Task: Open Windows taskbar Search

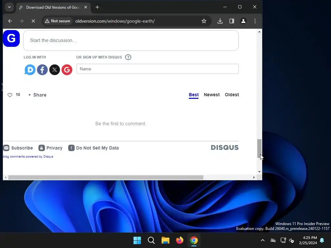Action: tap(151, 240)
